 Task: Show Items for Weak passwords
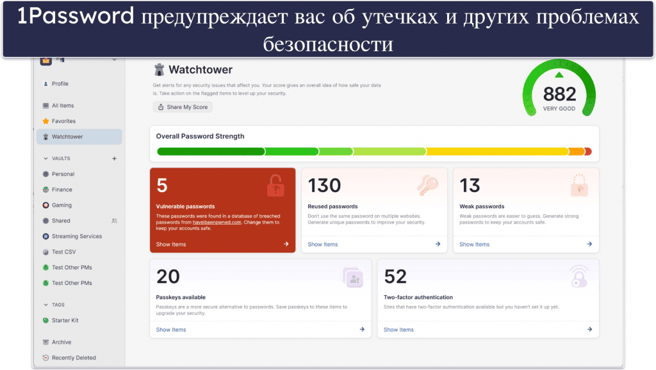point(475,244)
